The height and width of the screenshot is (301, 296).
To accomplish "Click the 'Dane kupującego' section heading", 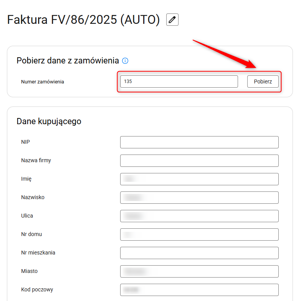I will (49, 121).
